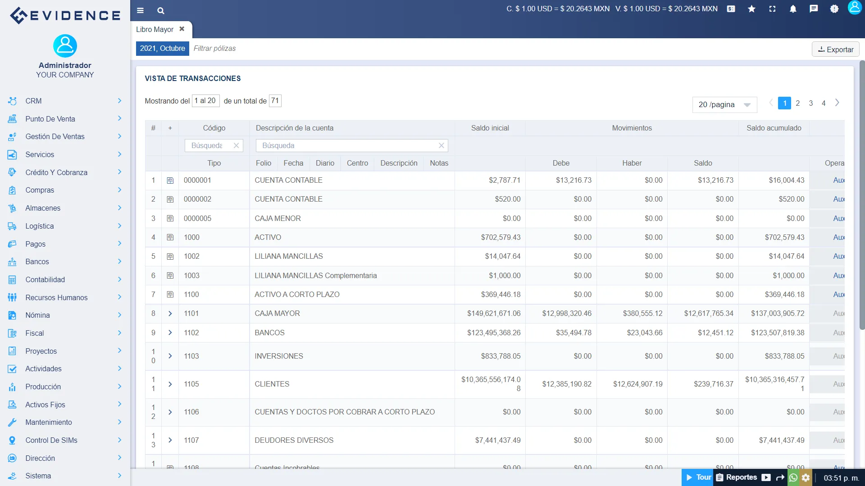Expand the Bancos sidebar menu
The height and width of the screenshot is (486, 865).
[x=65, y=261]
